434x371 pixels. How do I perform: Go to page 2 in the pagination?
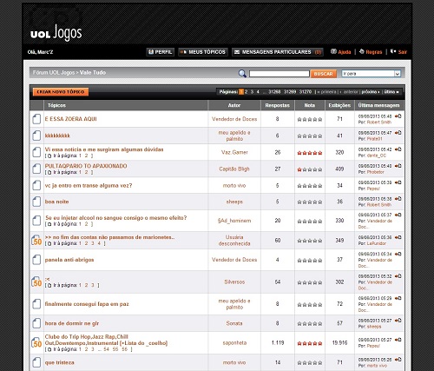tap(247, 92)
